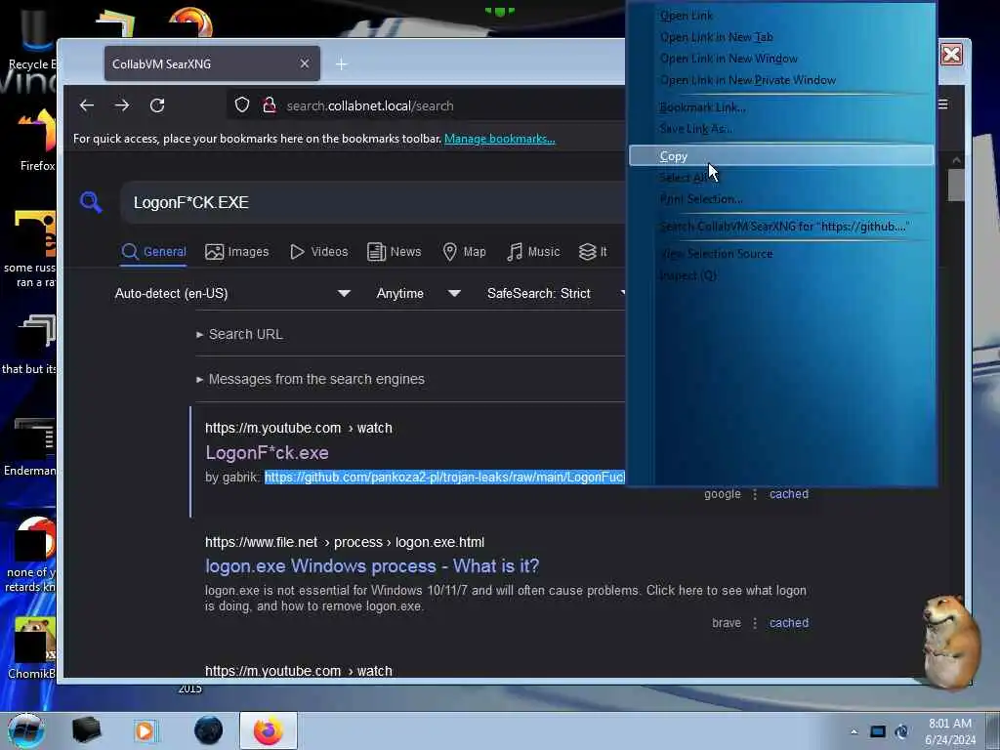Viewport: 1000px width, 750px height.
Task: Switch to the Map search category
Action: (x=464, y=252)
